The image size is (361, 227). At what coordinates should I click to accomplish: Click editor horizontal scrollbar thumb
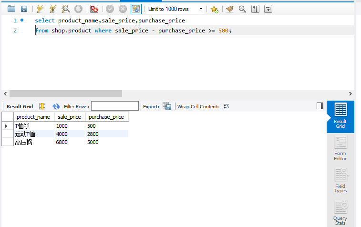click(x=66, y=93)
